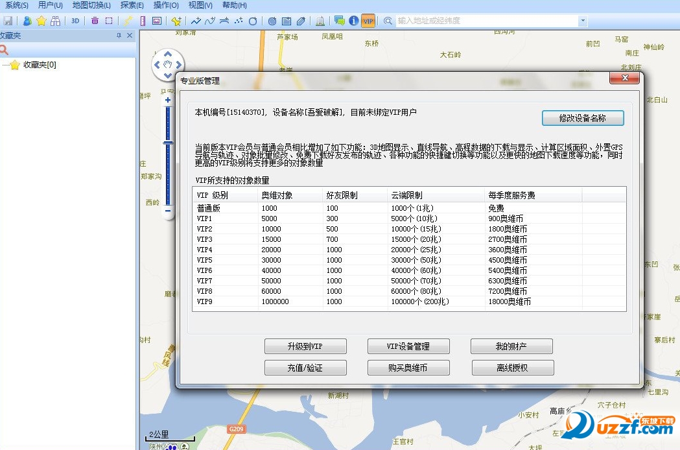The height and width of the screenshot is (450, 680).
Task: Click the 购买奥维币 button
Action: click(408, 368)
